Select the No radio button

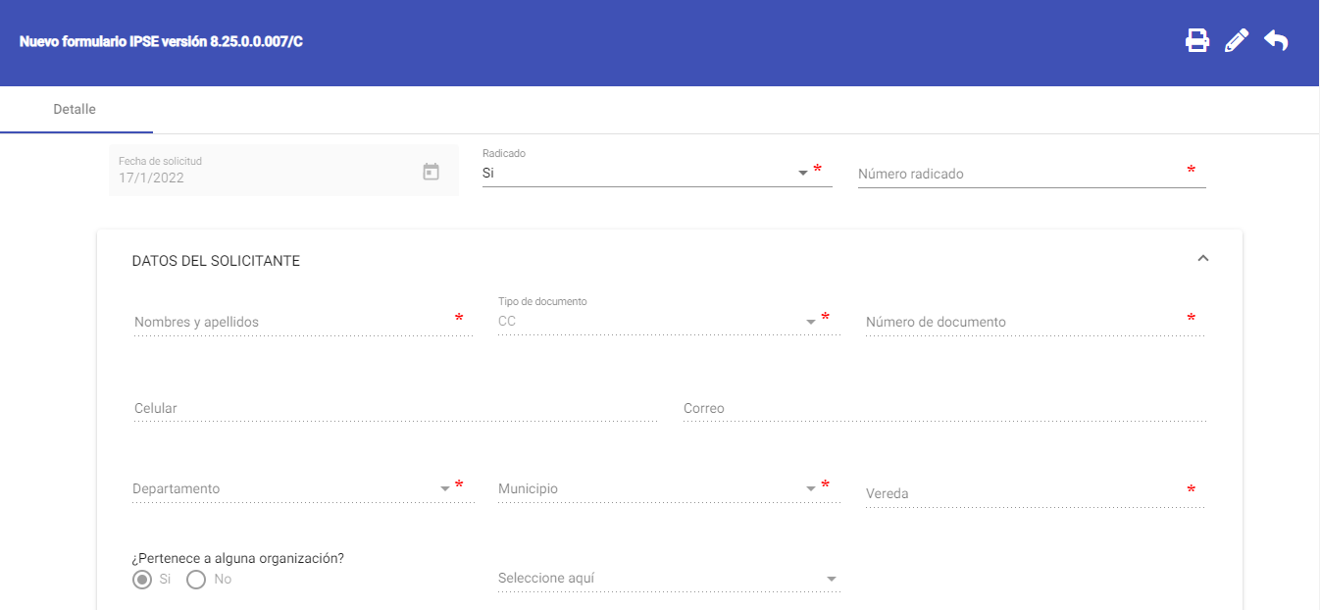(x=196, y=580)
